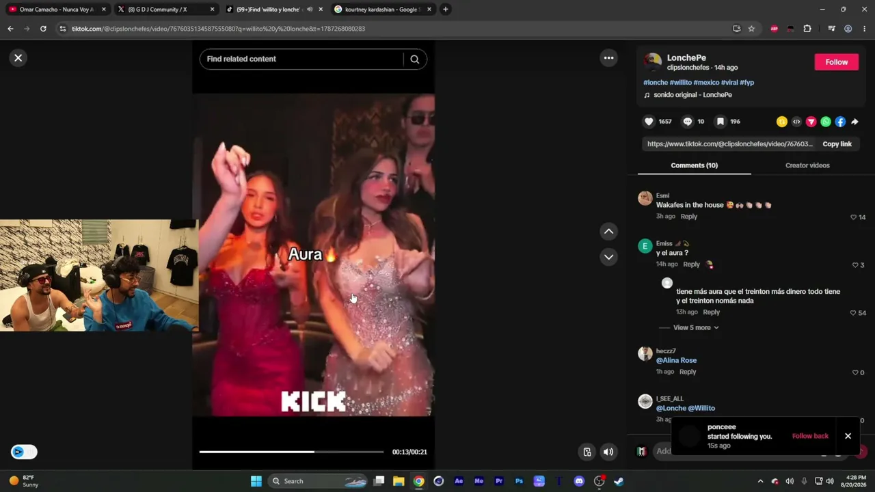Close the TikTok video viewer

tap(18, 58)
